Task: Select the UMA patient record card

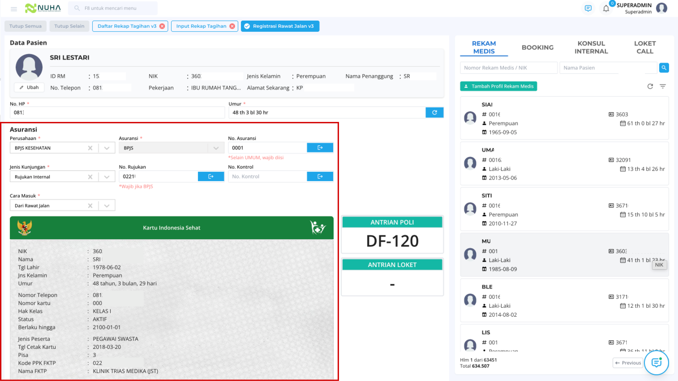Action: pos(564,163)
